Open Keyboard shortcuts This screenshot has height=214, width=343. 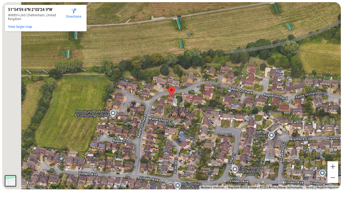(212, 187)
